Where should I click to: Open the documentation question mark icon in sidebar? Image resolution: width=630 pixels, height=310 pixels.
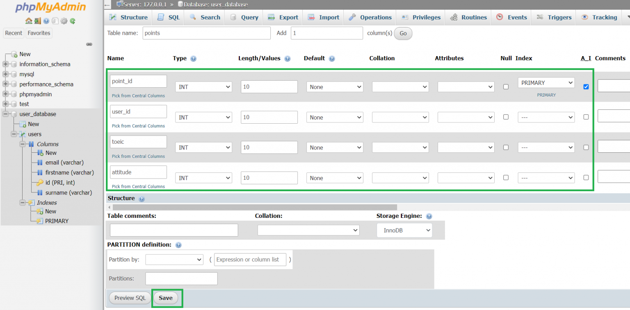(x=46, y=21)
